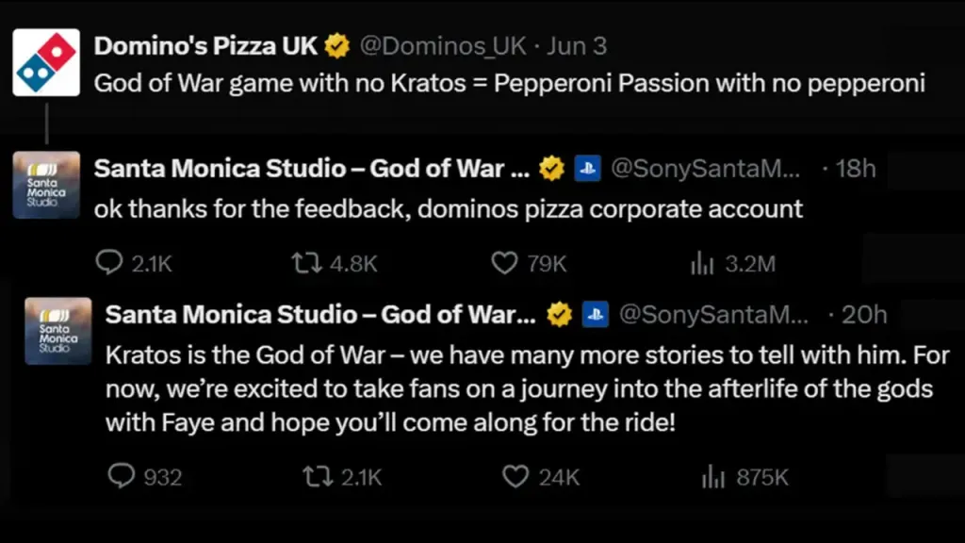Click Domino's gold verified badge
The image size is (965, 543).
tap(337, 45)
